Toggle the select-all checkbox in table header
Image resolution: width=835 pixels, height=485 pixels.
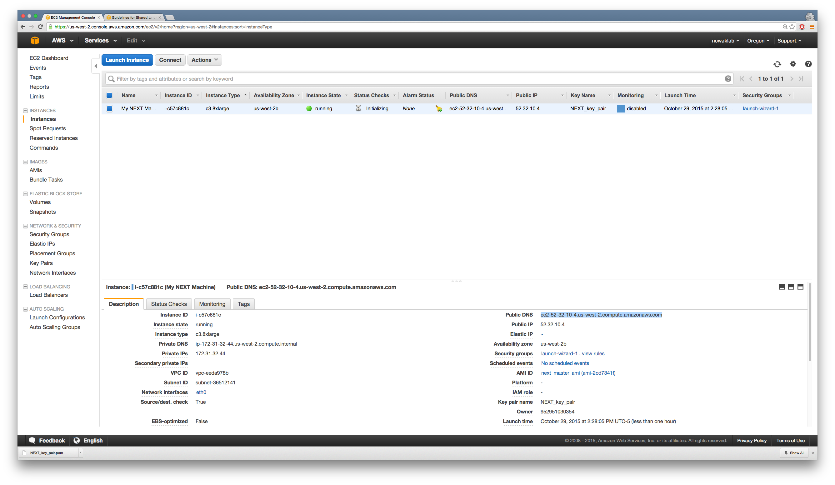point(109,95)
